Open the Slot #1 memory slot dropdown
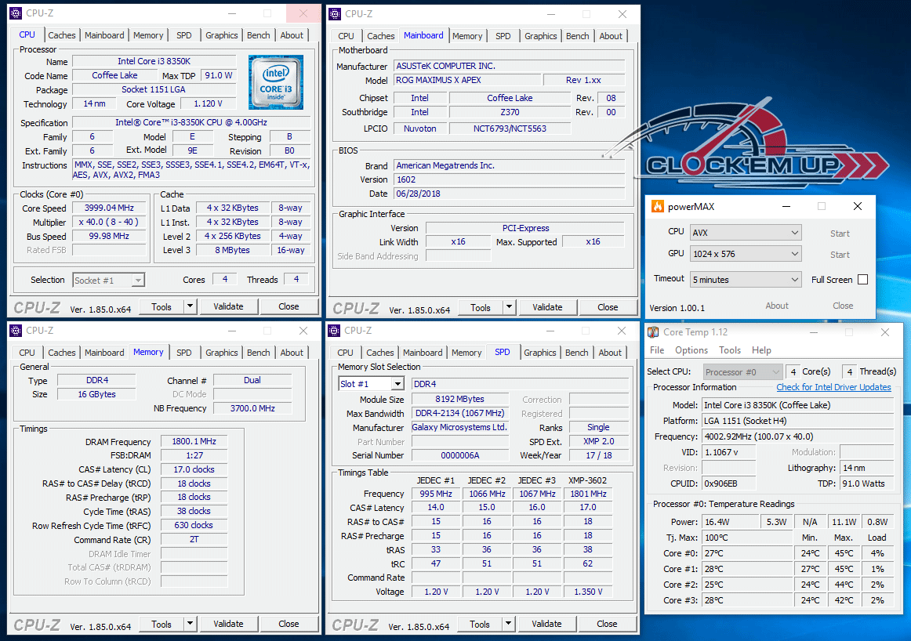This screenshot has width=911, height=641. pos(372,384)
